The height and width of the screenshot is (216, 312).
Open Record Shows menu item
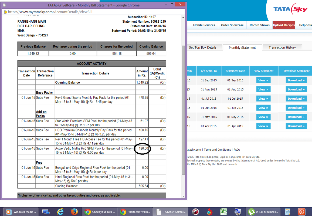[259, 25]
